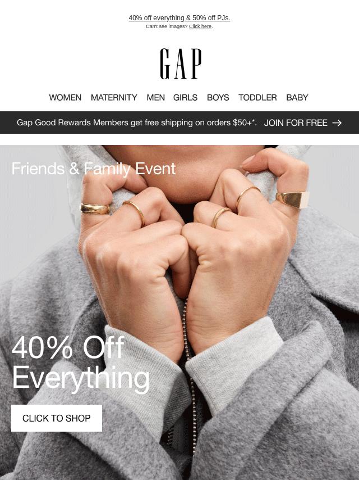Screen dimensions: 359x480
Task: Click the Gap Good Rewards free shipping banner text
Action: click(x=136, y=123)
